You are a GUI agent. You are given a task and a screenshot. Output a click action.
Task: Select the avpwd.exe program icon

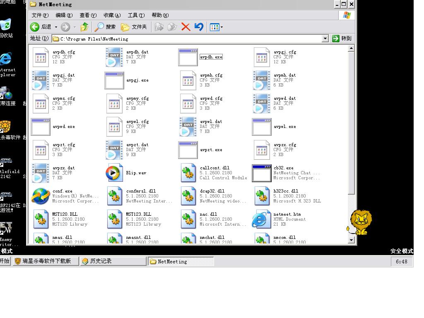coord(41,127)
